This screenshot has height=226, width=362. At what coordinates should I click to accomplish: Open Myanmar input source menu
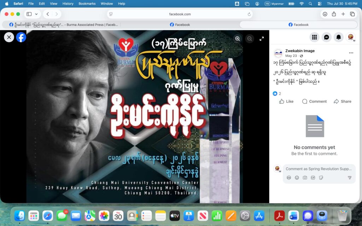[x=274, y=4]
